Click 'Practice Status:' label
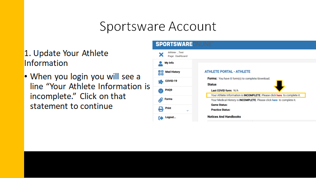Screen dimensions: 316x178 (220, 110)
